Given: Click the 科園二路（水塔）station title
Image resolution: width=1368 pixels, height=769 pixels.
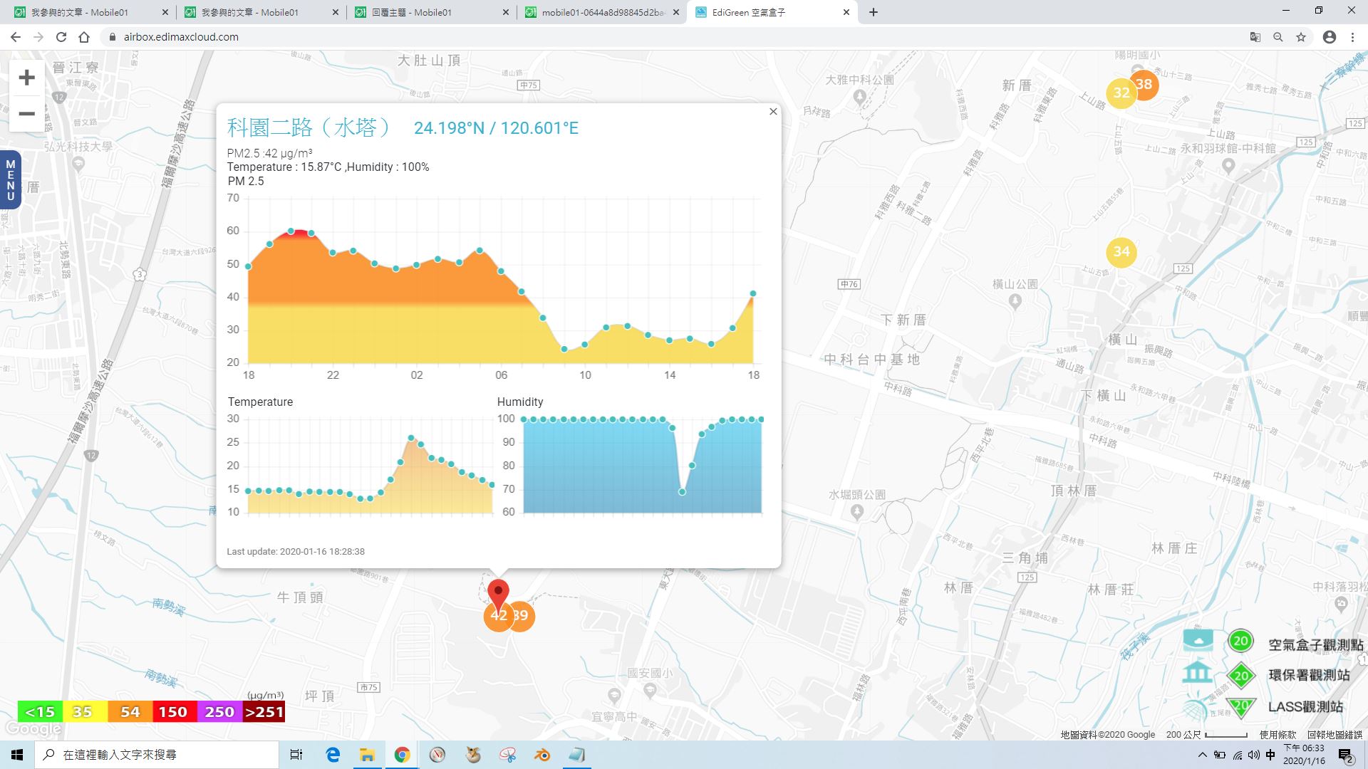Looking at the screenshot, I should pyautogui.click(x=309, y=127).
